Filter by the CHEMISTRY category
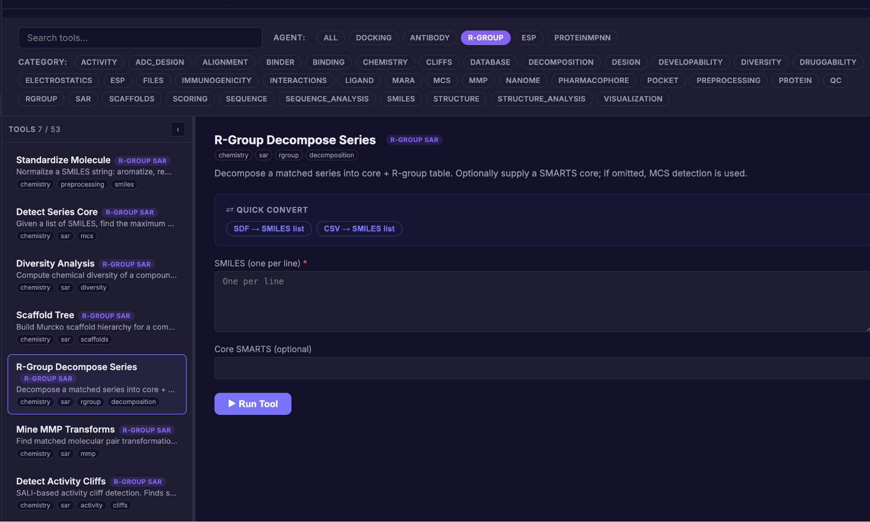870x522 pixels. click(385, 62)
